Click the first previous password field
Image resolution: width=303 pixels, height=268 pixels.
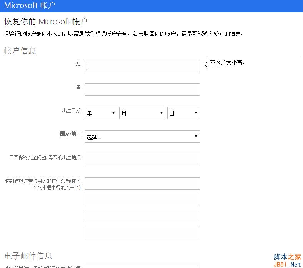click(x=142, y=184)
